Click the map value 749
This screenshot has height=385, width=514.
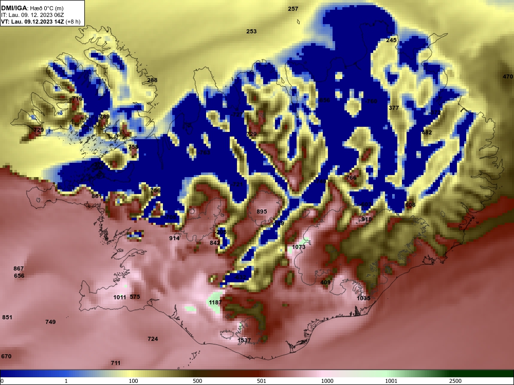click(x=50, y=322)
